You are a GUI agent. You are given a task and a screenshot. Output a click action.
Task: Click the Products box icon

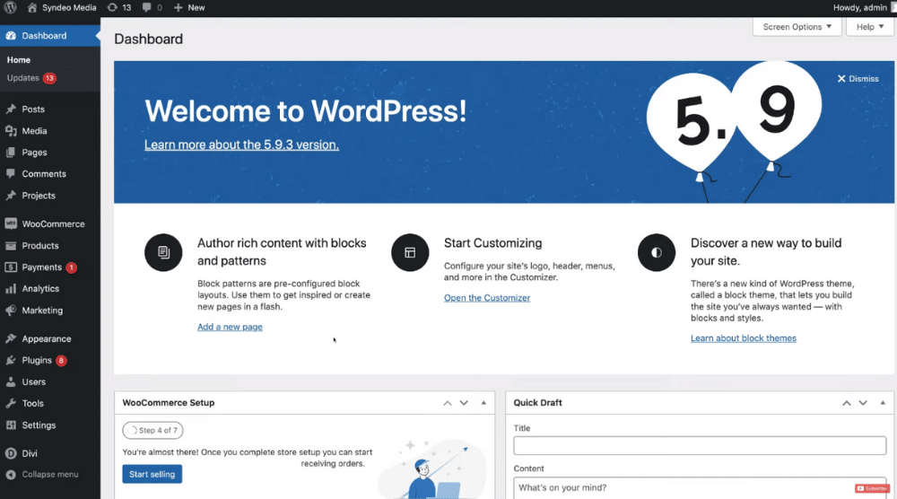(11, 246)
